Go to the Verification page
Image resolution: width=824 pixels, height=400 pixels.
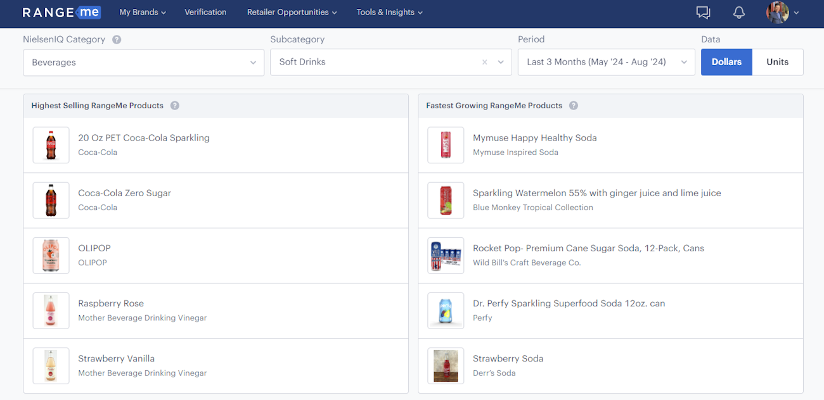(x=205, y=12)
